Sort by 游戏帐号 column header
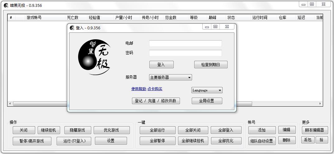The height and width of the screenshot is (154, 334). point(34,17)
